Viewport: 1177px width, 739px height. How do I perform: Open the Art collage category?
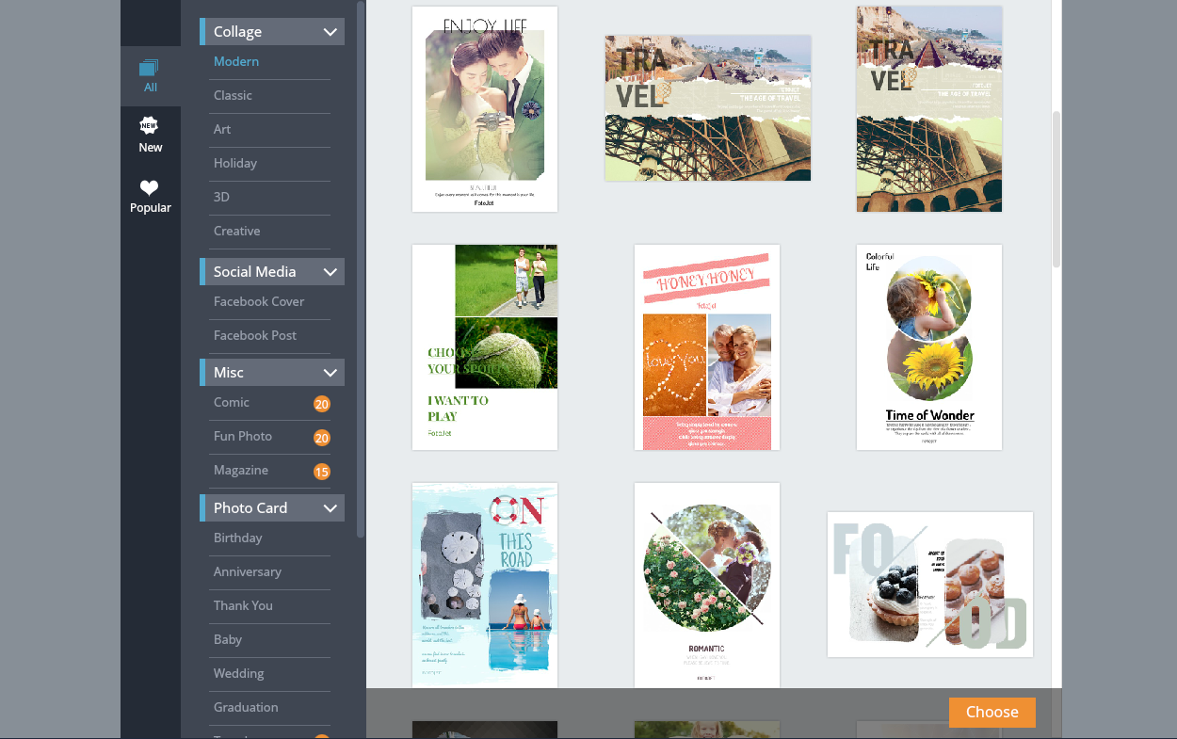click(222, 129)
